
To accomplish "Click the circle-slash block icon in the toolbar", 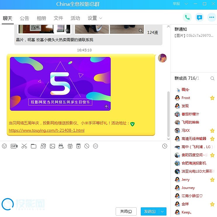I will [87, 146].
